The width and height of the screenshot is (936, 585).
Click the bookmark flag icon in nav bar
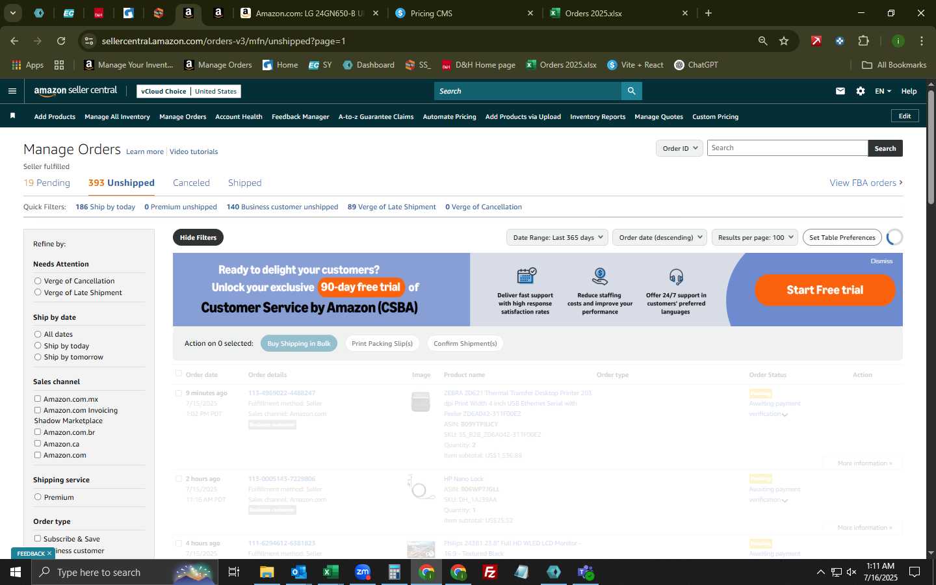click(12, 116)
